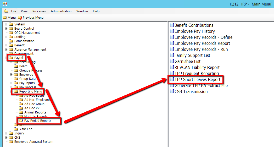
Task: Select Pay Period Reports folder
Action: tap(38, 121)
